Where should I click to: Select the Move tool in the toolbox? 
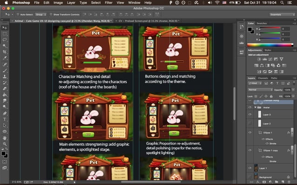coord(5,28)
